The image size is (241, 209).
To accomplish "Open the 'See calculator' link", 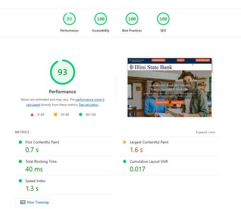I will coord(89,105).
